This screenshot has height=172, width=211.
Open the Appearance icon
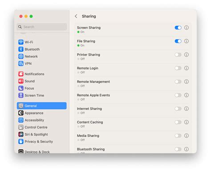(21, 113)
